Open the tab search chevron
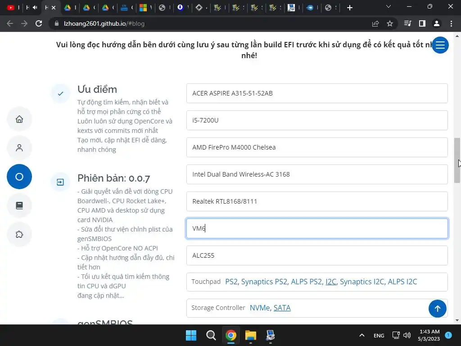Image resolution: width=461 pixels, height=346 pixels. click(x=389, y=6)
